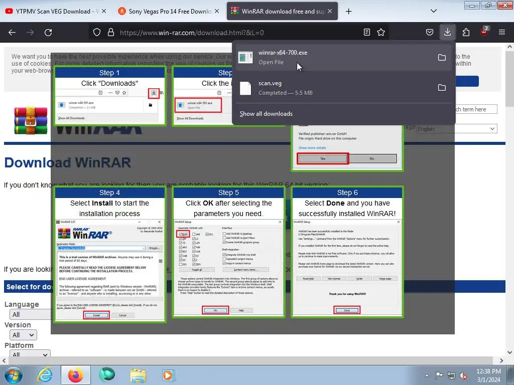This screenshot has width=514, height=385.
Task: Select the WinRAR download tab
Action: (x=283, y=12)
